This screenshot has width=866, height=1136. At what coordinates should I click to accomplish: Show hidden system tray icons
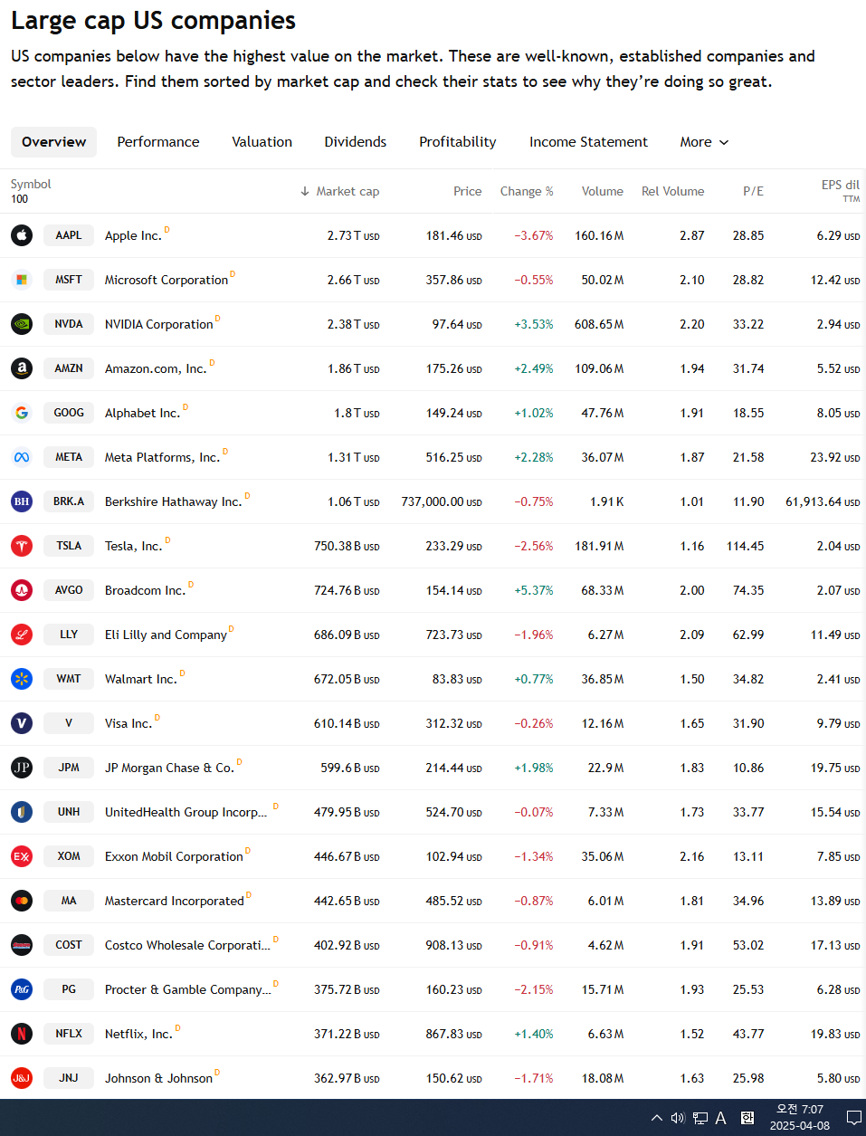click(657, 1118)
